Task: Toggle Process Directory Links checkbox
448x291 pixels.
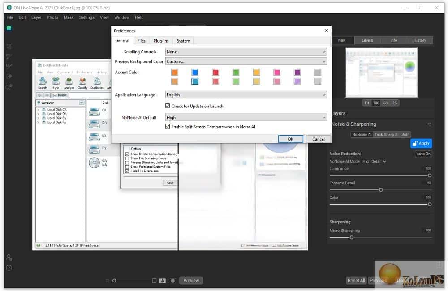Action: pyautogui.click(x=127, y=163)
